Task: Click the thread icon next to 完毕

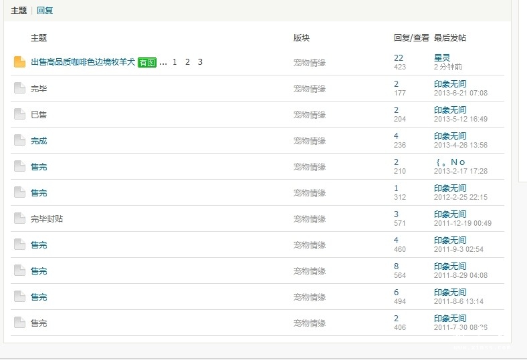Action: [x=19, y=88]
